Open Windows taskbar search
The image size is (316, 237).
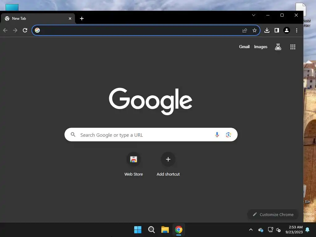pyautogui.click(x=151, y=230)
